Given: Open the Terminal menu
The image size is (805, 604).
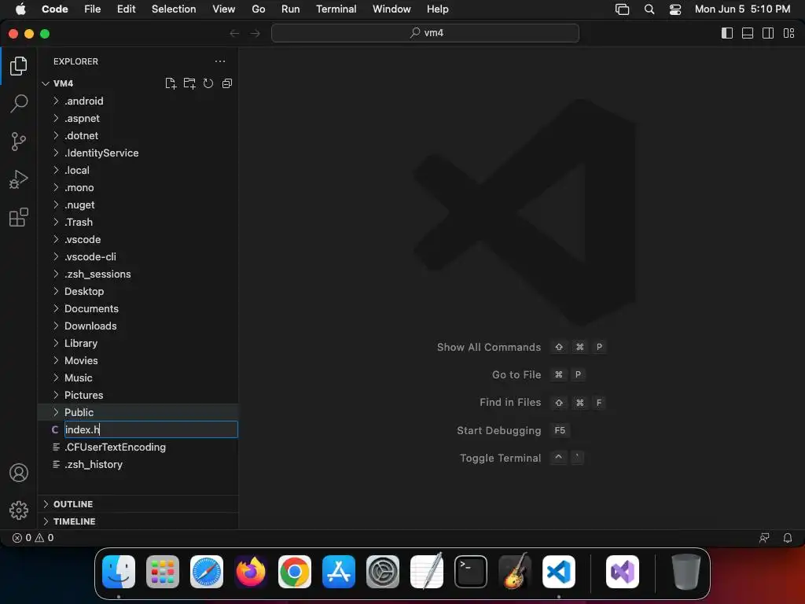Looking at the screenshot, I should [x=336, y=9].
